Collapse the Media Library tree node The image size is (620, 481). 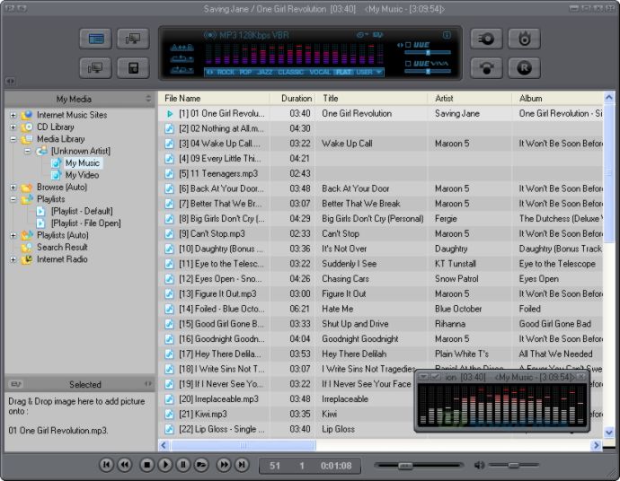pos(13,140)
